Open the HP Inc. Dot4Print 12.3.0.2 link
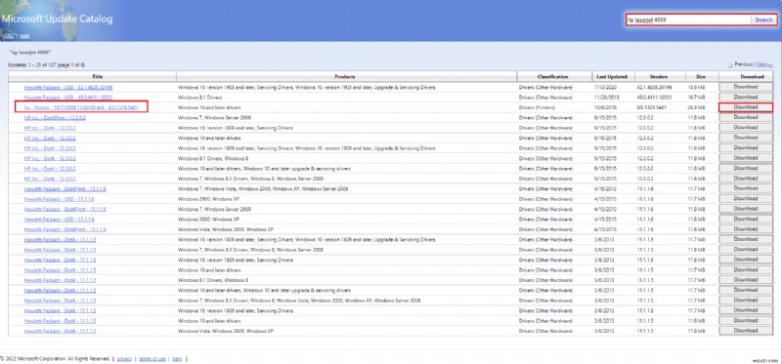The width and height of the screenshot is (782, 364). pyautogui.click(x=55, y=117)
